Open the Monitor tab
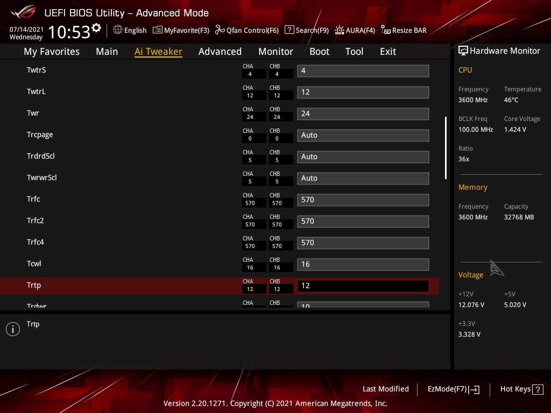The image size is (551, 413). (x=276, y=52)
